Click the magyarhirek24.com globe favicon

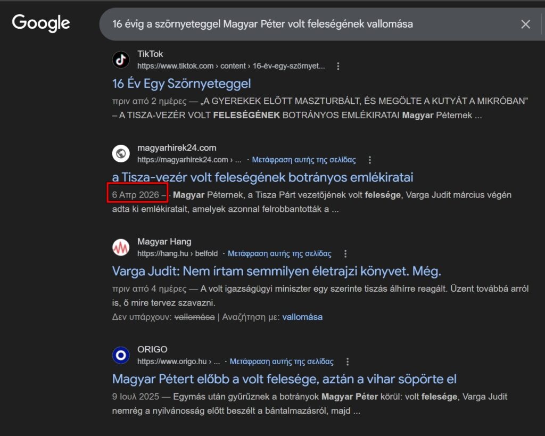(121, 154)
